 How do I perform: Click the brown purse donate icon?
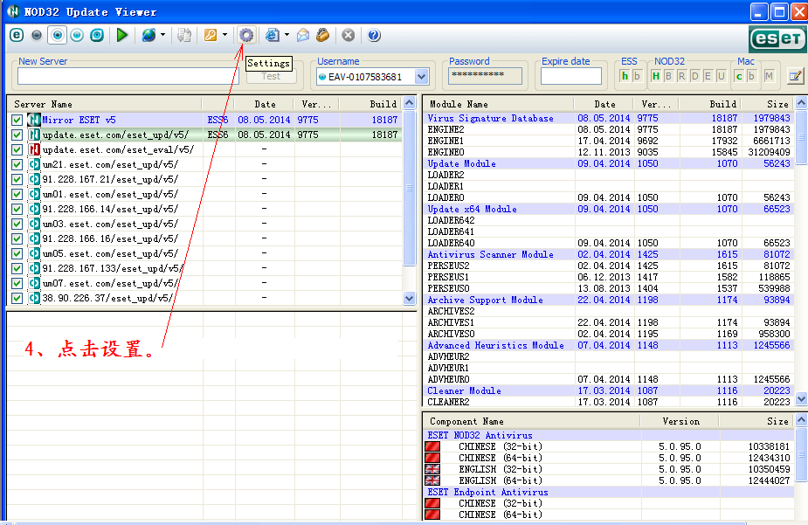click(x=323, y=35)
